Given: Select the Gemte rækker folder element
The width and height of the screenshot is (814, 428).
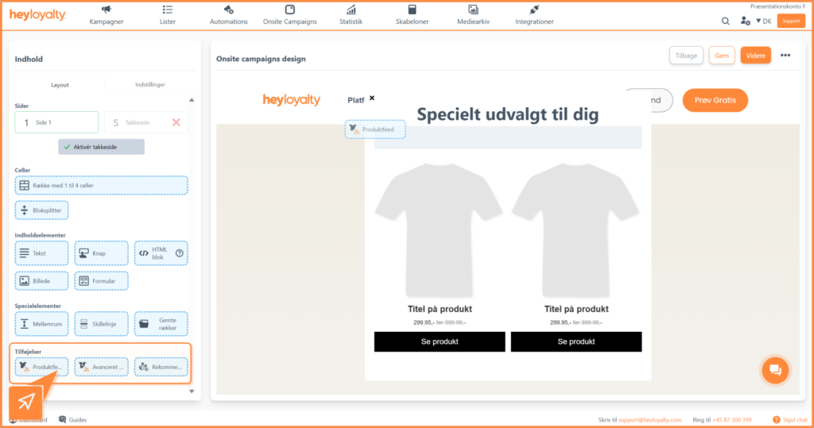Looking at the screenshot, I should (x=161, y=324).
